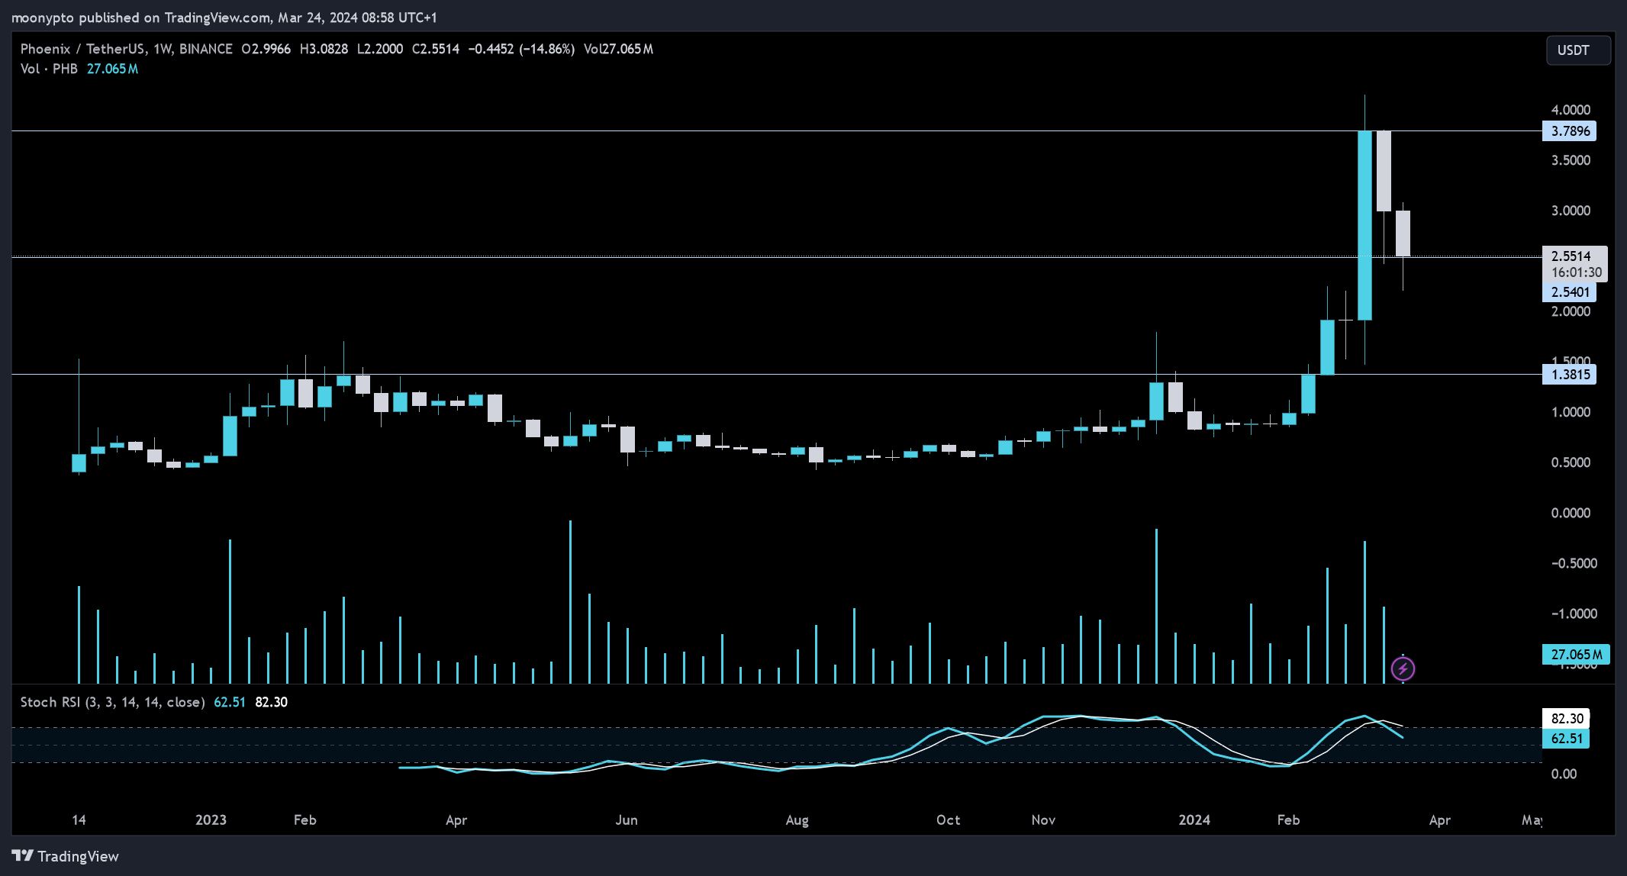Select the 3.7896 horizontal line price label
Viewport: 1627px width, 876px height.
(x=1569, y=131)
